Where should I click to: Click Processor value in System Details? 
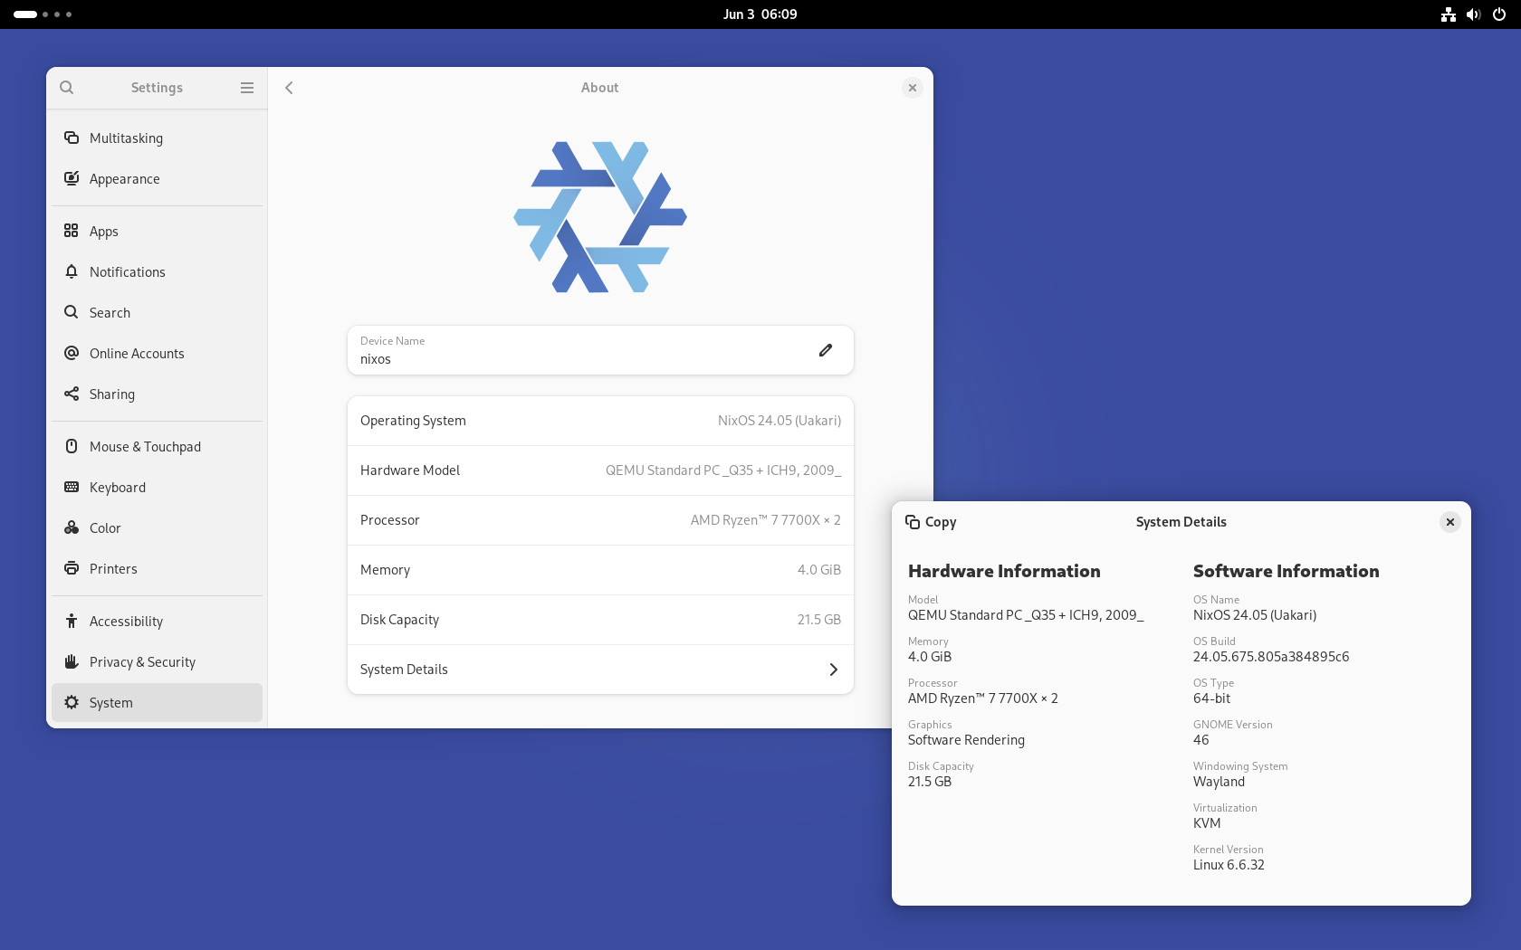[983, 698]
